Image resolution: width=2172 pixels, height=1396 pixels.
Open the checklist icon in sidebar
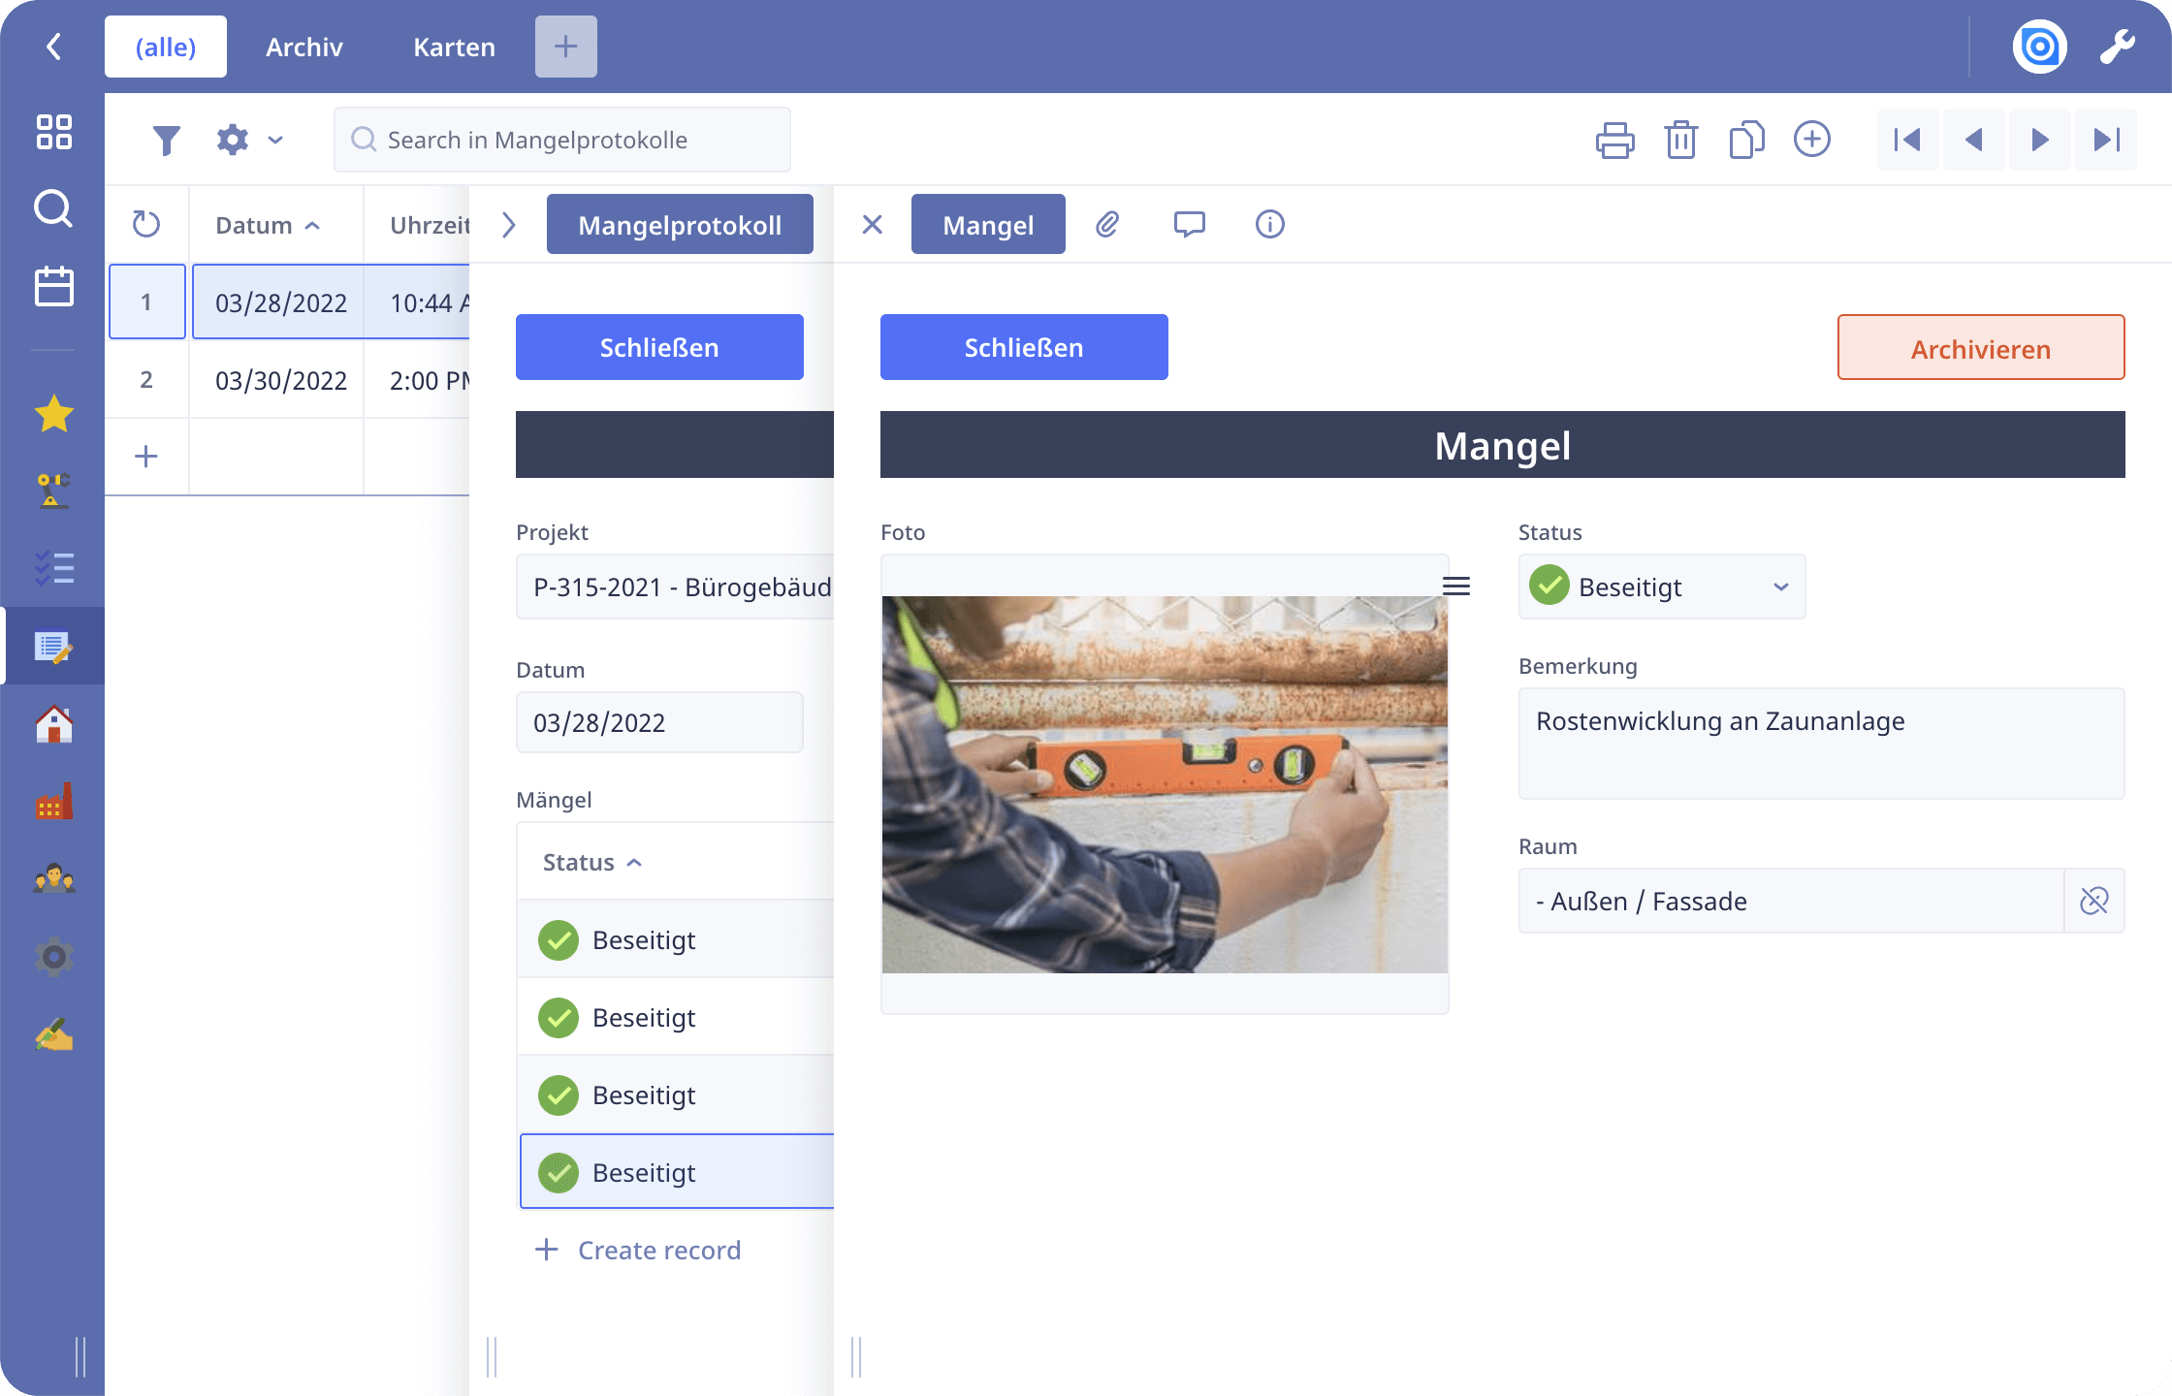54,568
